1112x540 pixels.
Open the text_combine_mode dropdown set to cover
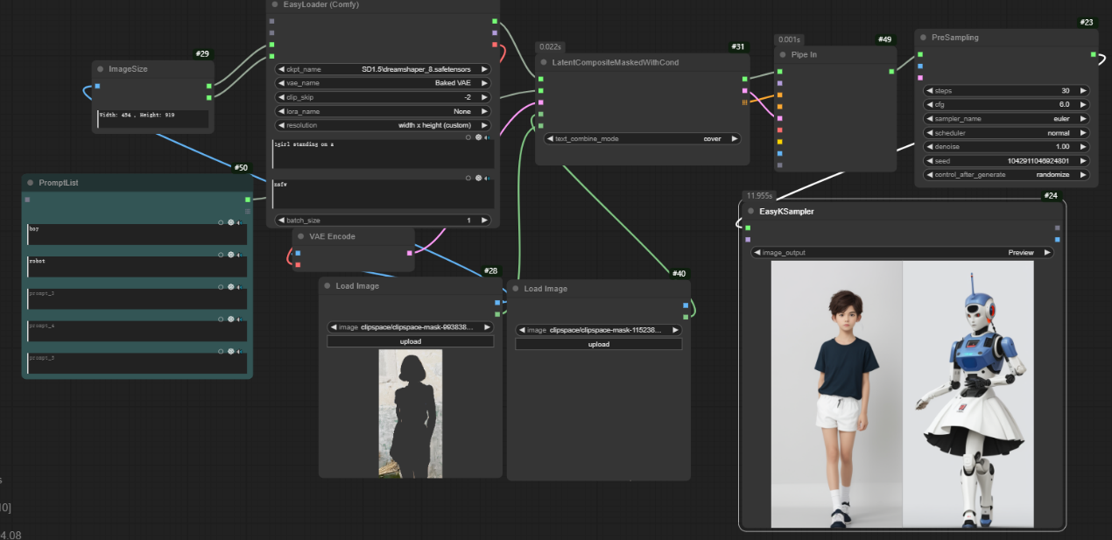click(x=643, y=138)
